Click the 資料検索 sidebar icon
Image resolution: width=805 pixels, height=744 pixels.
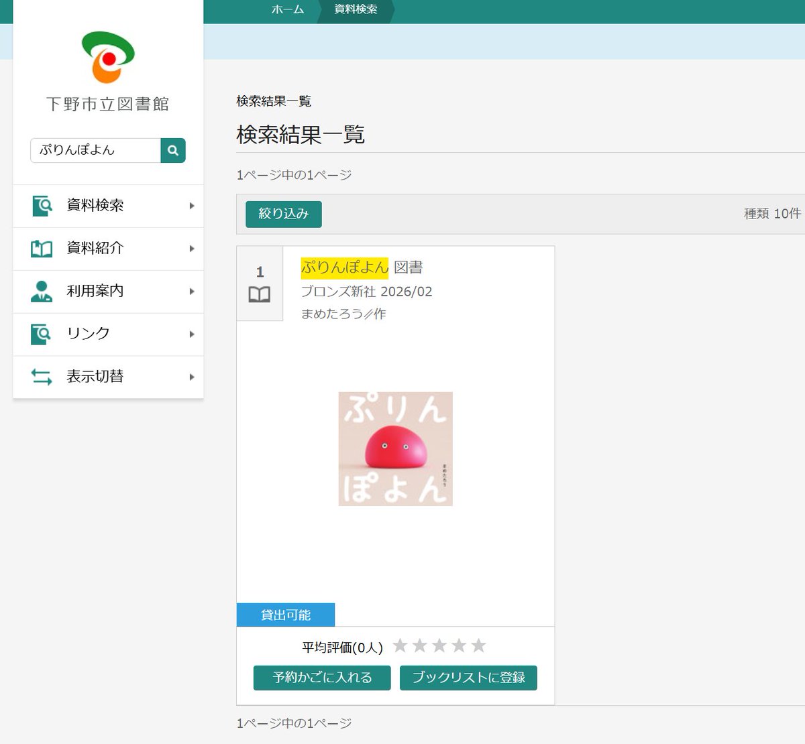pos(42,205)
